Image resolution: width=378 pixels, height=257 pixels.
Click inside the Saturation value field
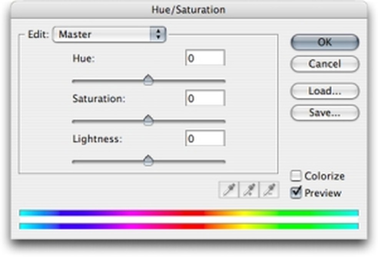205,98
